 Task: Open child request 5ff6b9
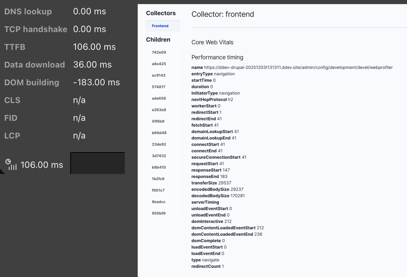(158, 121)
